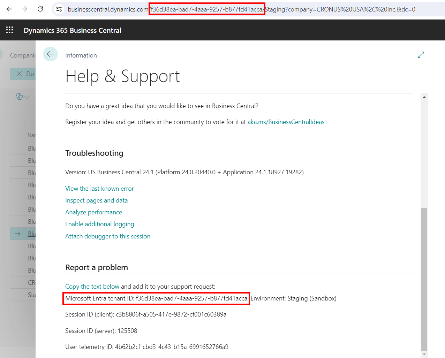Click Copy the text below link
Image resolution: width=445 pixels, height=358 pixels.
point(92,287)
